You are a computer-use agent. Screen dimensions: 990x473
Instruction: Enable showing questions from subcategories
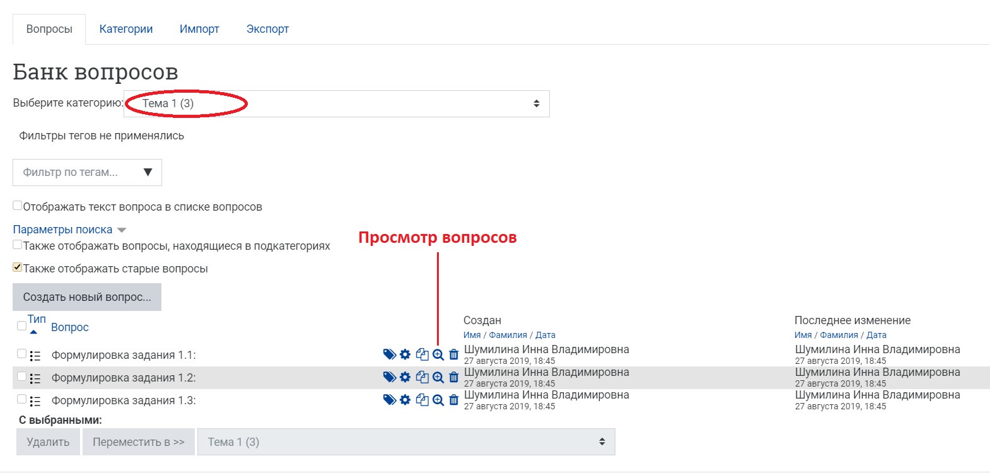click(18, 245)
